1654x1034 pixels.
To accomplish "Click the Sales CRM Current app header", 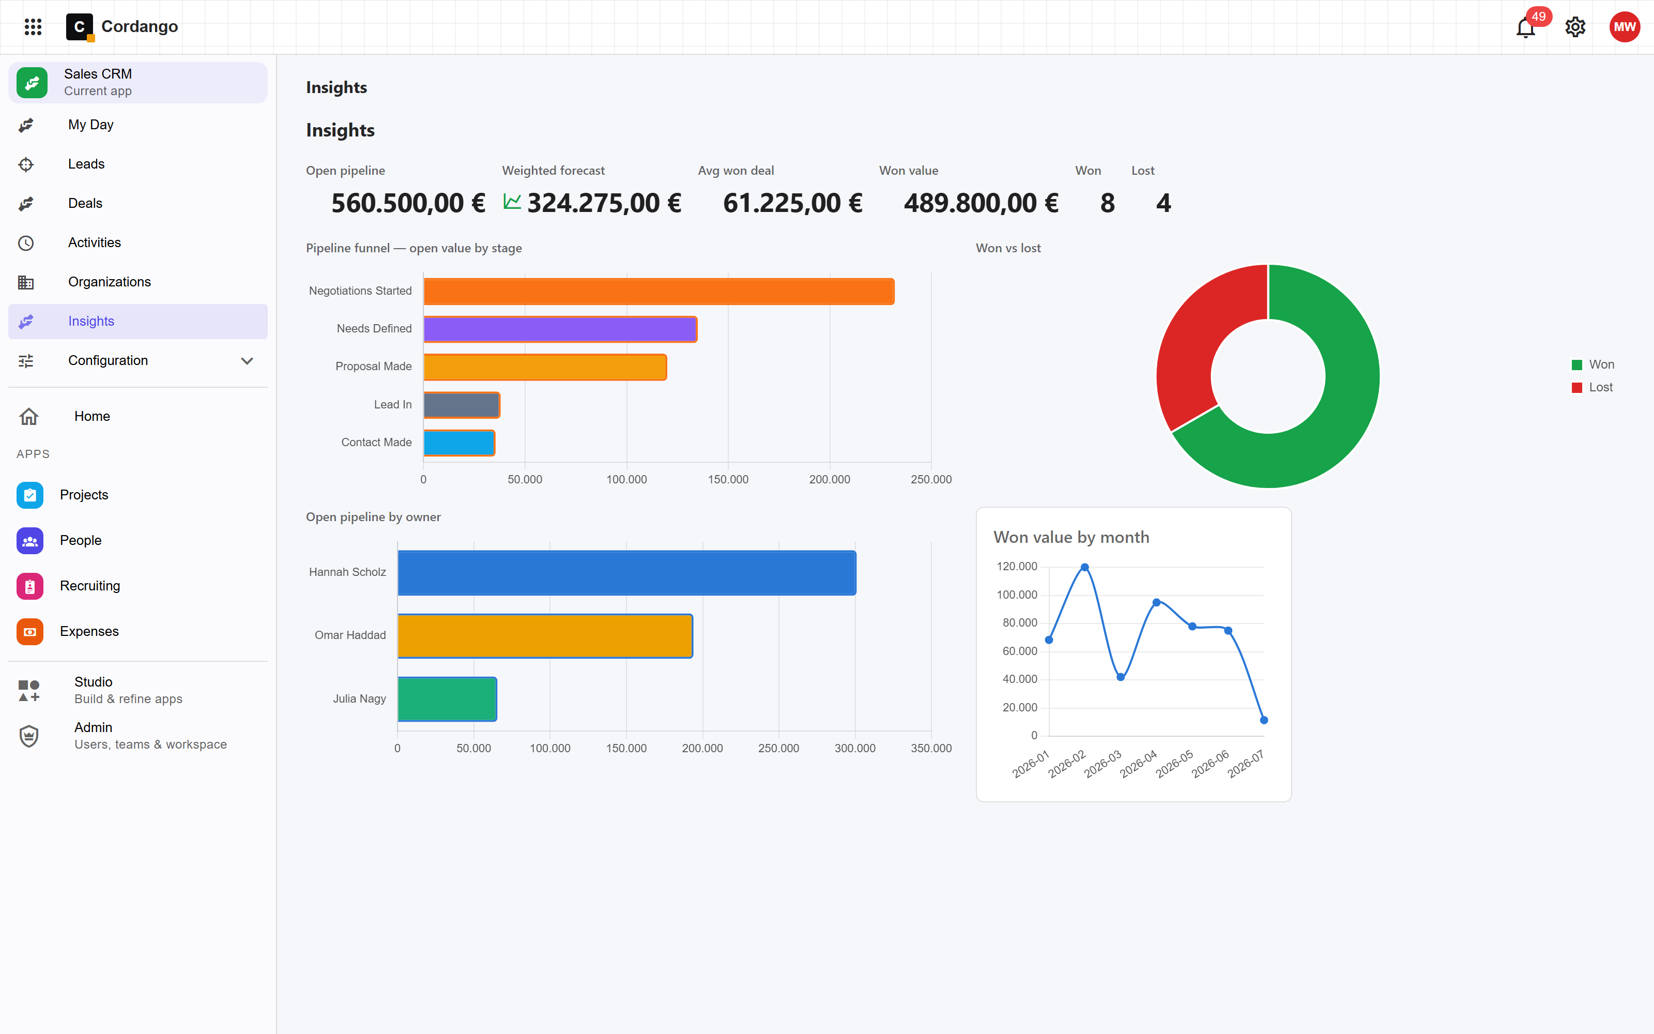I will tap(137, 83).
